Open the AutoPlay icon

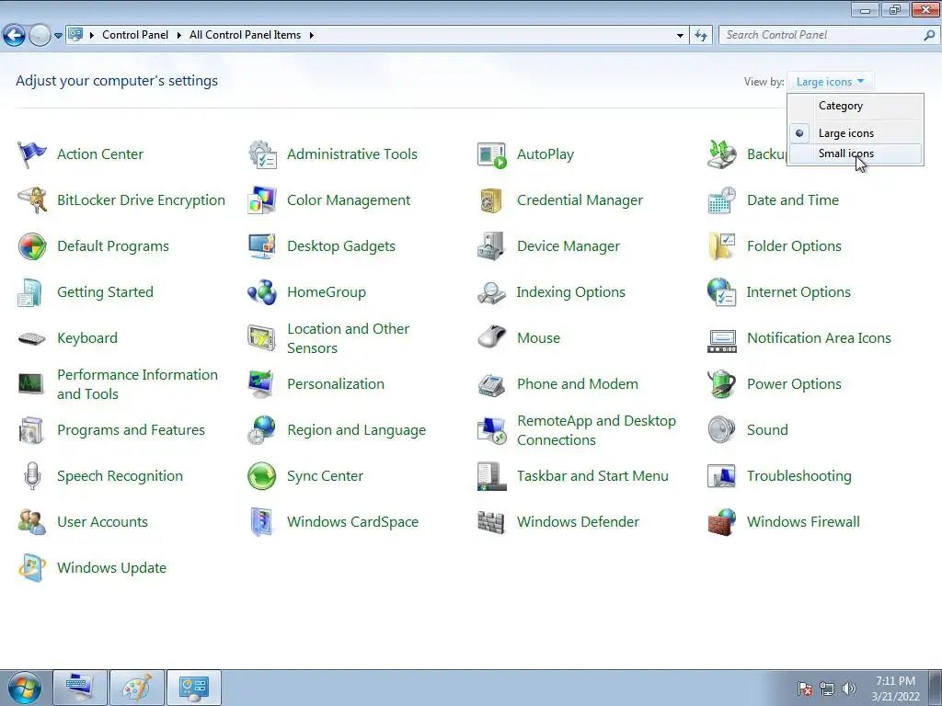coord(492,154)
